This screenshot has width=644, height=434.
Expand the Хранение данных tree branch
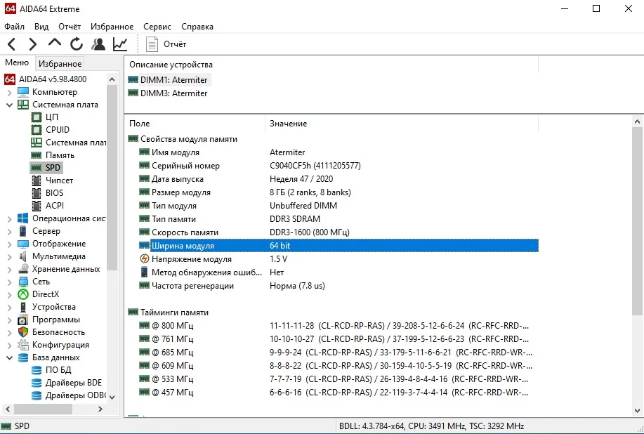click(9, 270)
